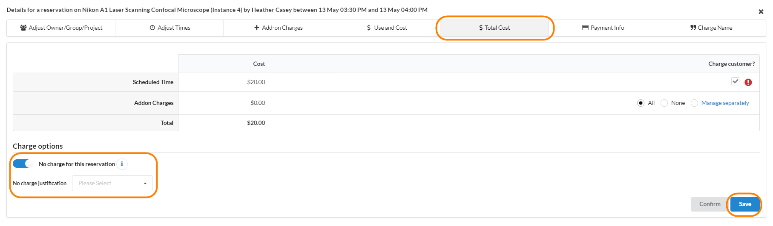Viewport: 773px width, 226px height.
Task: Select the None addon charges radio button
Action: coord(664,103)
